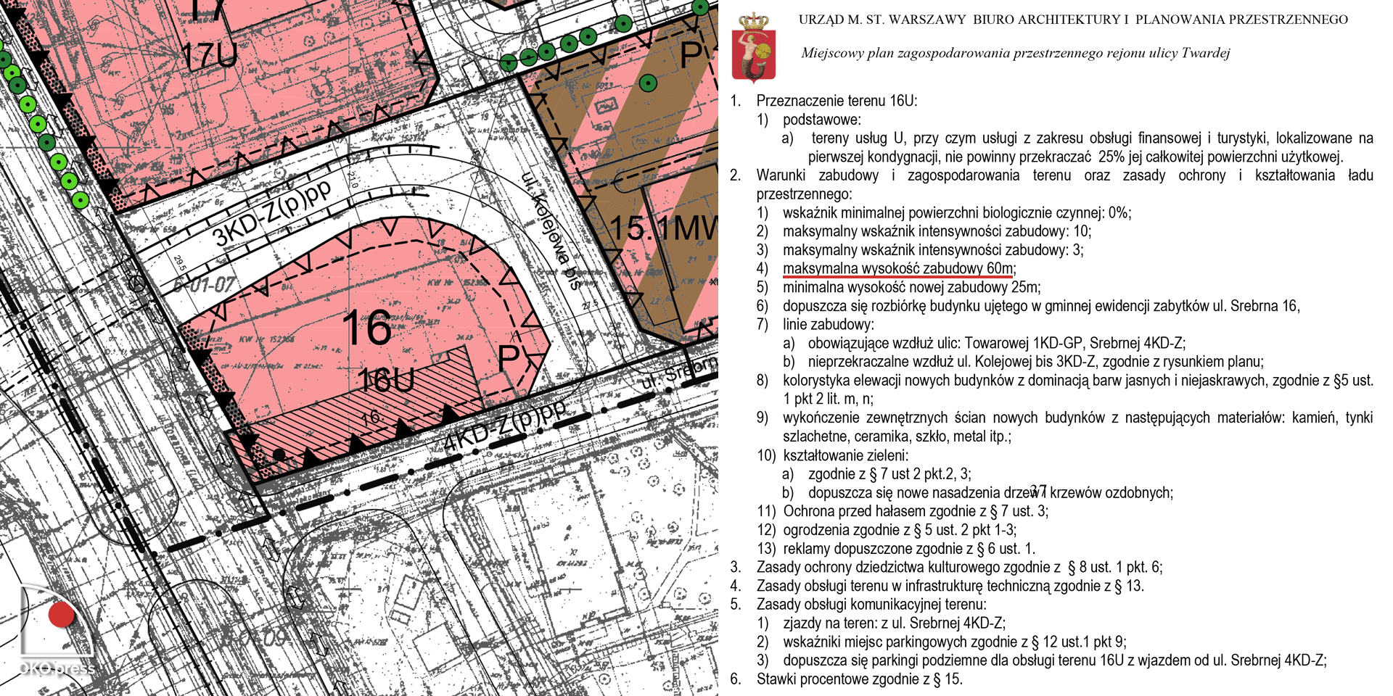Viewport: 1393px width, 696px height.
Task: Click the '5-01-07' map sheet label
Action: click(203, 285)
